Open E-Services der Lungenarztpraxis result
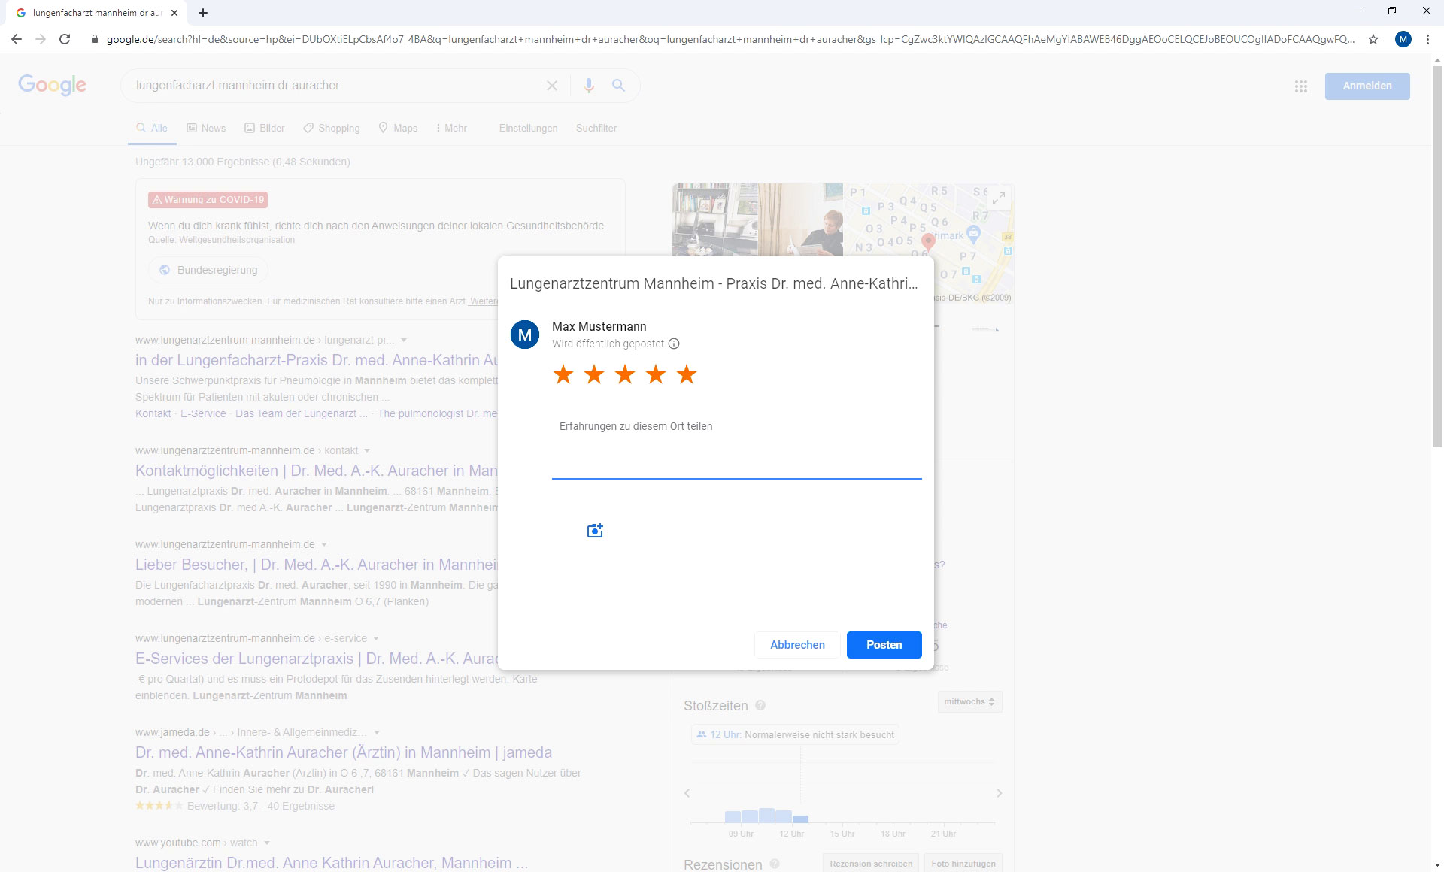The image size is (1444, 872). 317,659
